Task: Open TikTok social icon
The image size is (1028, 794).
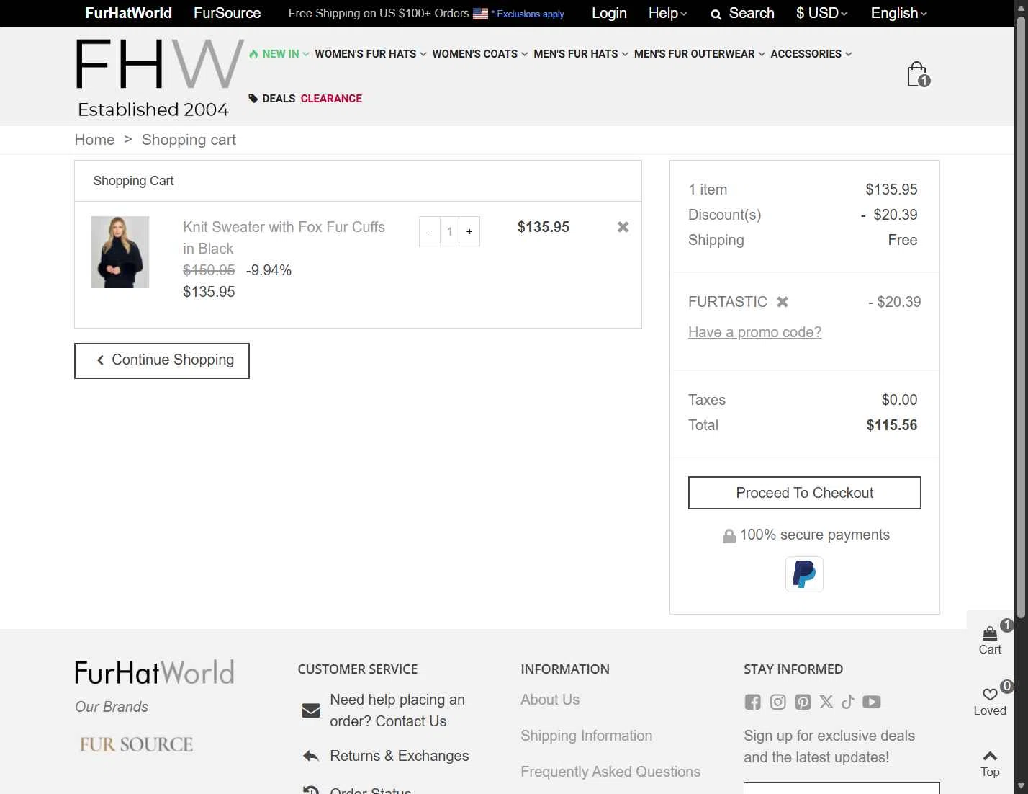Action: 848,702
